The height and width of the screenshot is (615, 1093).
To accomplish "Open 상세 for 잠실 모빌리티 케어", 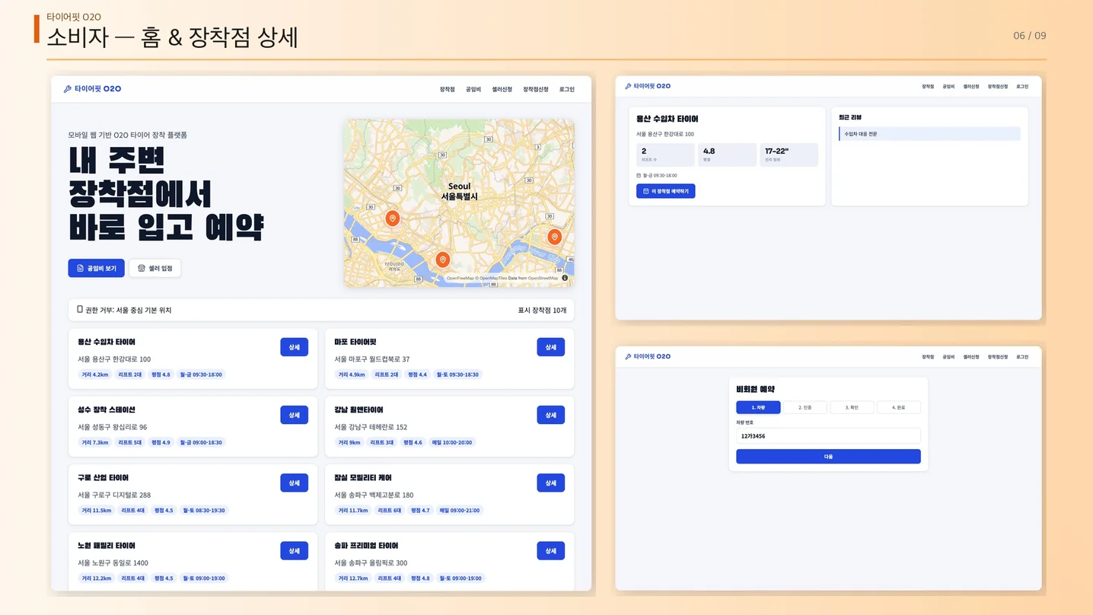I will (550, 483).
